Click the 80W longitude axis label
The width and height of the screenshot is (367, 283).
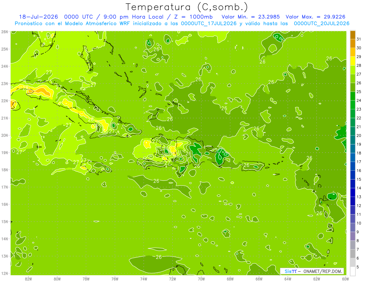57,279
